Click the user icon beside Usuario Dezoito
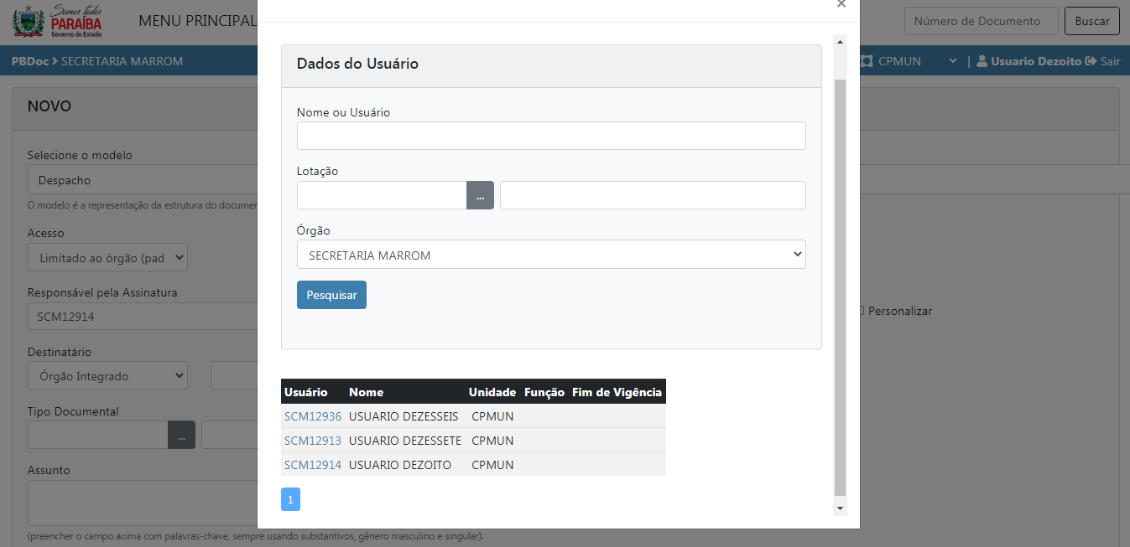This screenshot has width=1130, height=547. [982, 61]
